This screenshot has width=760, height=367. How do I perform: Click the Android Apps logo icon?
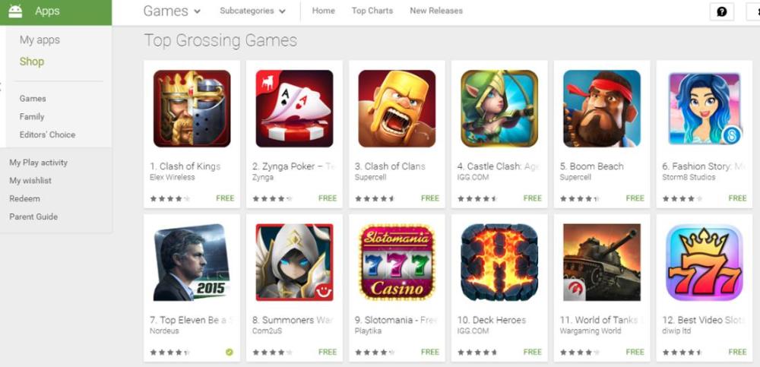click(x=15, y=11)
